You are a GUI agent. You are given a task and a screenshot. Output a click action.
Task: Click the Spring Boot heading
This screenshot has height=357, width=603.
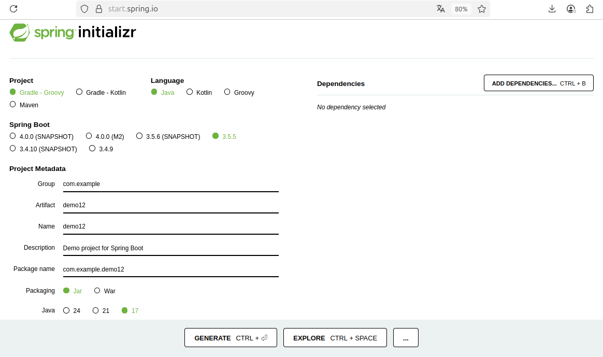pos(29,125)
